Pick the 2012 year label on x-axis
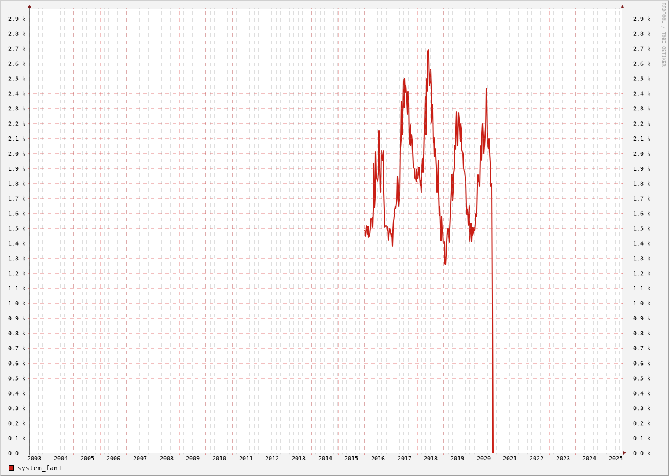Screen dimensions: 669x476 [x=272, y=459]
